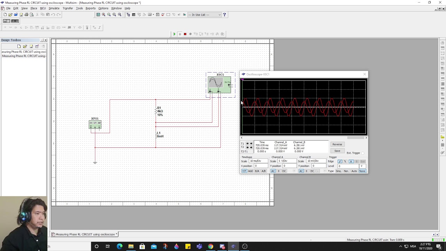Set trigger type to Nor.
This screenshot has width=446, height=251.
coord(346,171)
